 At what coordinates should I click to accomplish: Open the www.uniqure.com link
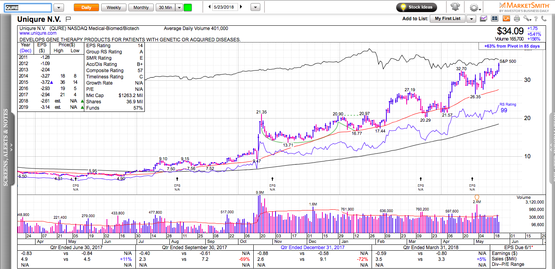point(38,34)
